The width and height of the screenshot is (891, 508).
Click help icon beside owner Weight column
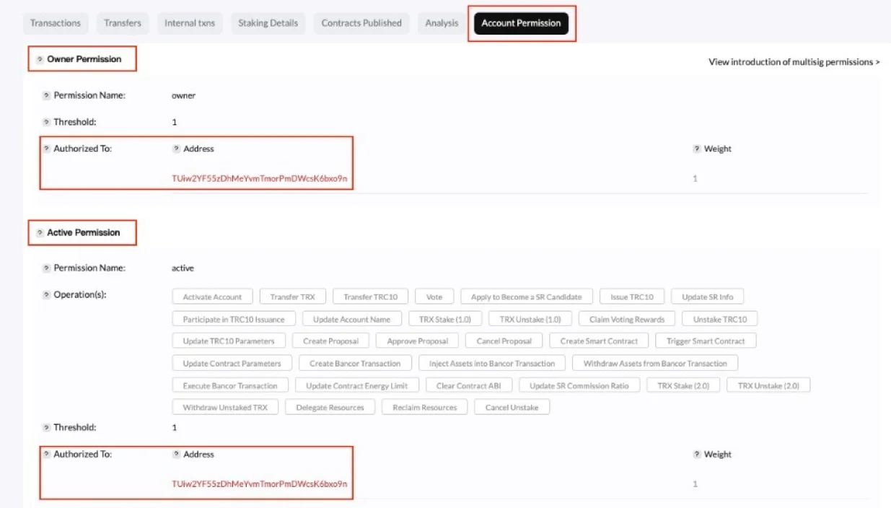pyautogui.click(x=697, y=149)
